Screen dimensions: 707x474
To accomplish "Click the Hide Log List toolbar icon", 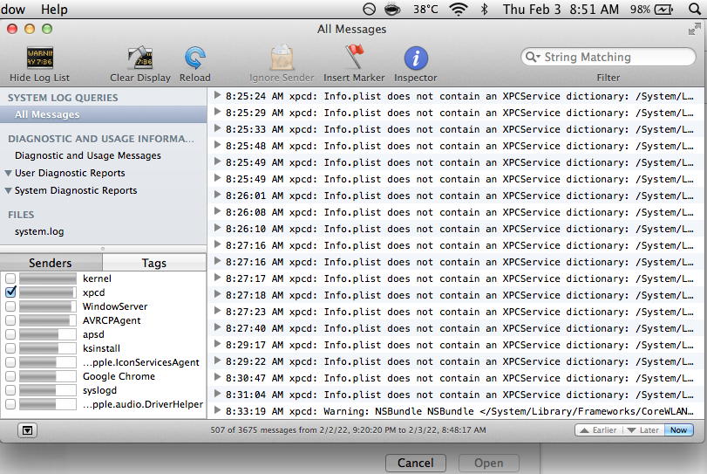I will point(40,58).
